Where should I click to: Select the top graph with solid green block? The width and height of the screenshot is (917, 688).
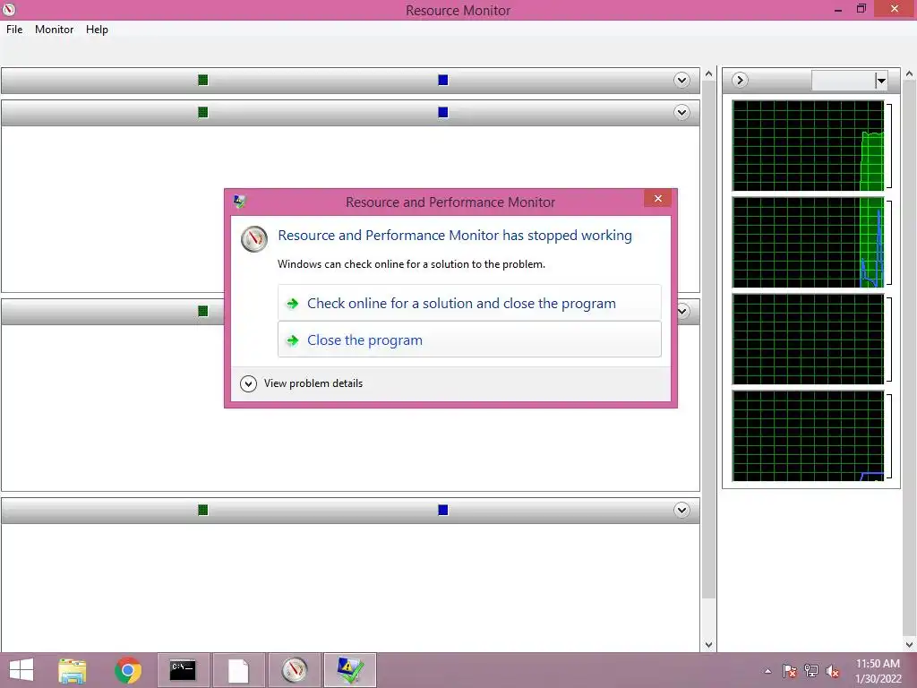pyautogui.click(x=809, y=146)
